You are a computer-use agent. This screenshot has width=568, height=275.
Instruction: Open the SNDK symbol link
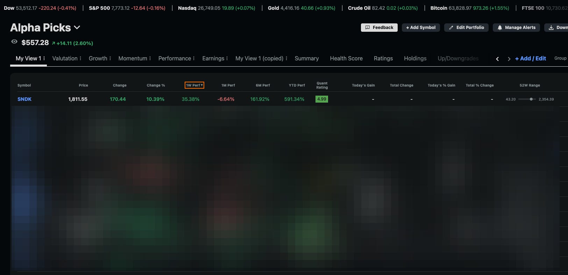[x=24, y=99]
